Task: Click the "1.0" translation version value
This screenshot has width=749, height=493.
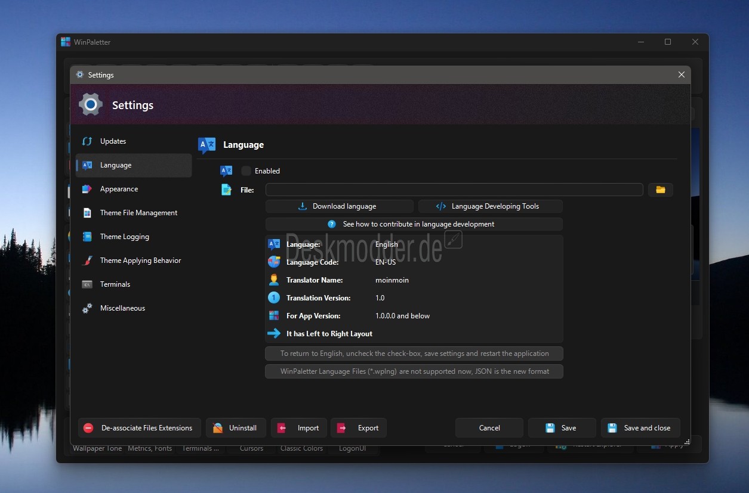Action: 380,298
